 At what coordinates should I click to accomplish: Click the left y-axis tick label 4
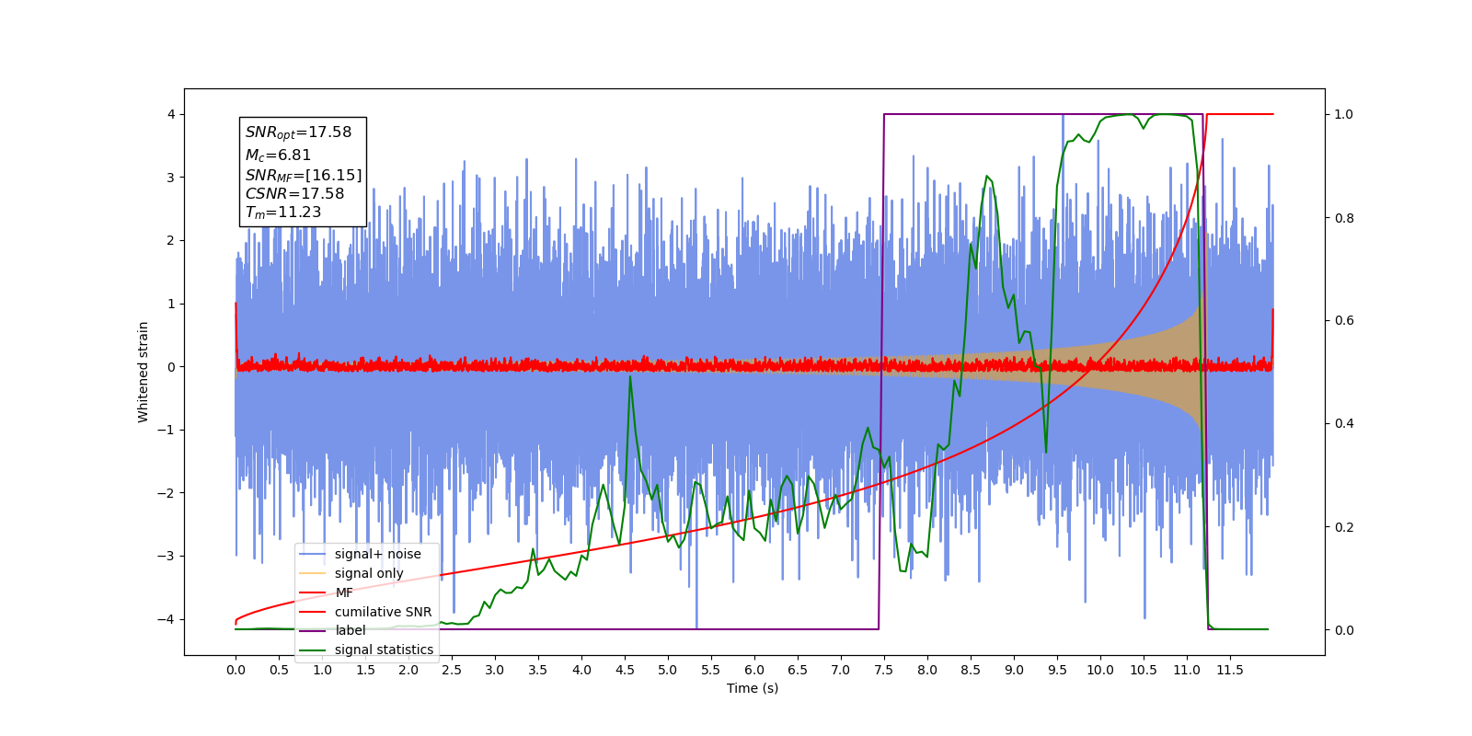171,115
